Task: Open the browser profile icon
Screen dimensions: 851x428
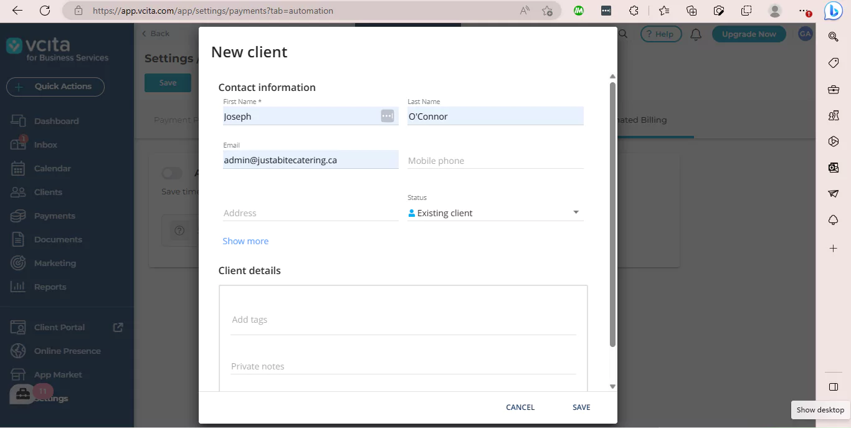Action: [x=775, y=11]
